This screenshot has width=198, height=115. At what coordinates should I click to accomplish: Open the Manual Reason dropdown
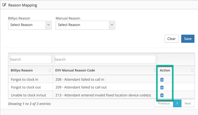point(85,25)
